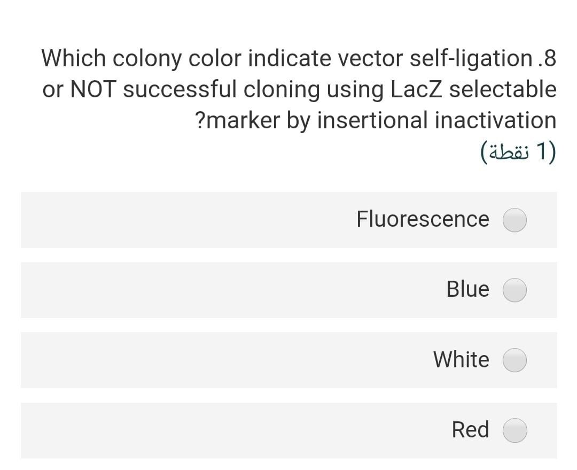Click the Fluorescence option label text
Viewport: 577px width, 470px height.
[422, 219]
